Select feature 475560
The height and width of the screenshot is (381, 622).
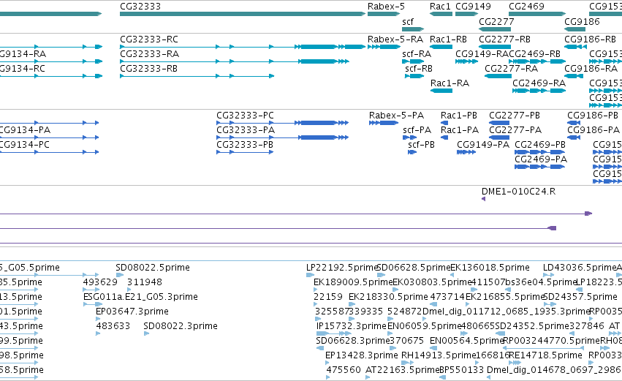click(x=344, y=370)
